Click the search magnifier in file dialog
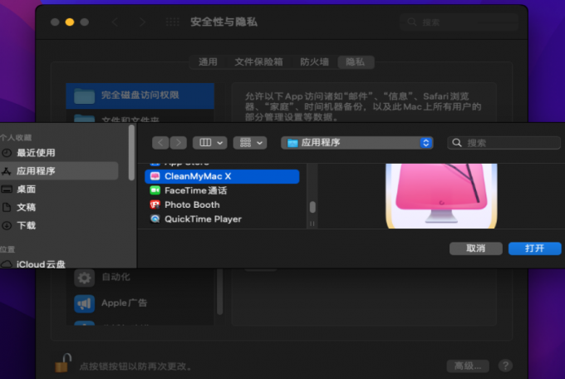Image resolution: width=565 pixels, height=379 pixels. pyautogui.click(x=457, y=143)
